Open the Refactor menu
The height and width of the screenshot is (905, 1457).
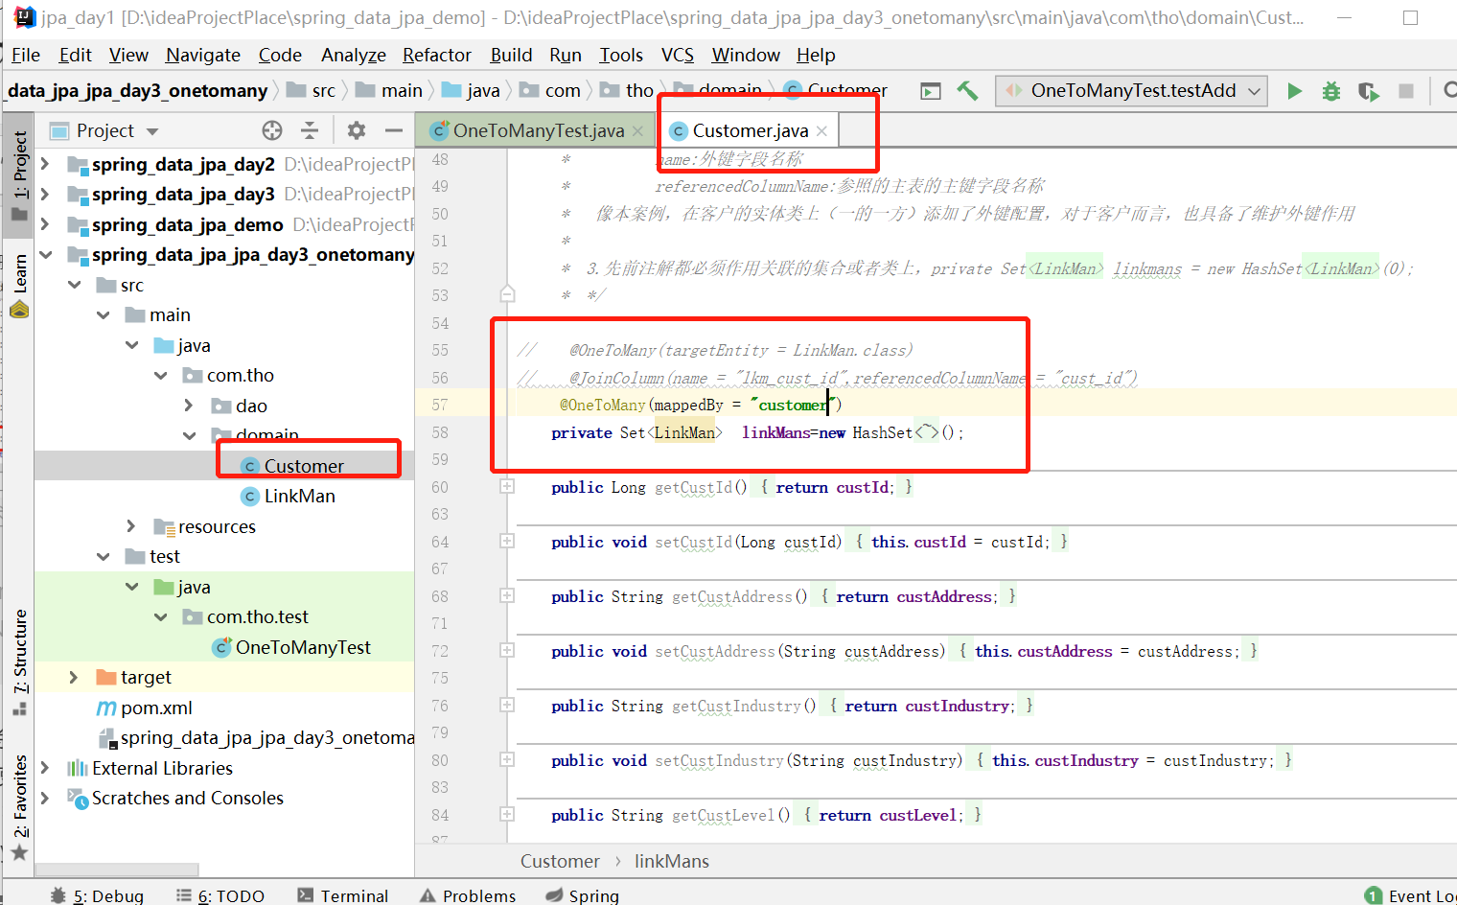(x=437, y=55)
